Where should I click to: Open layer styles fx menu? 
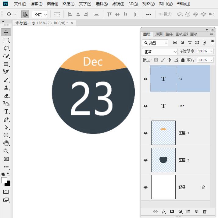point(164,212)
